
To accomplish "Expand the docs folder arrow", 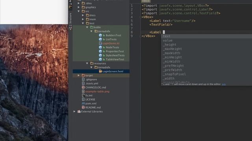I will 83,15.
